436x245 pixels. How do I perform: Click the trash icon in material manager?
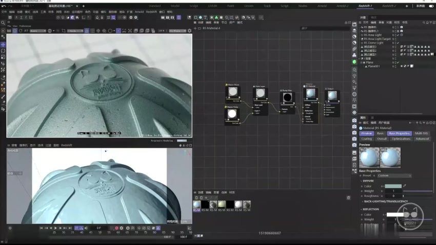pos(348,198)
